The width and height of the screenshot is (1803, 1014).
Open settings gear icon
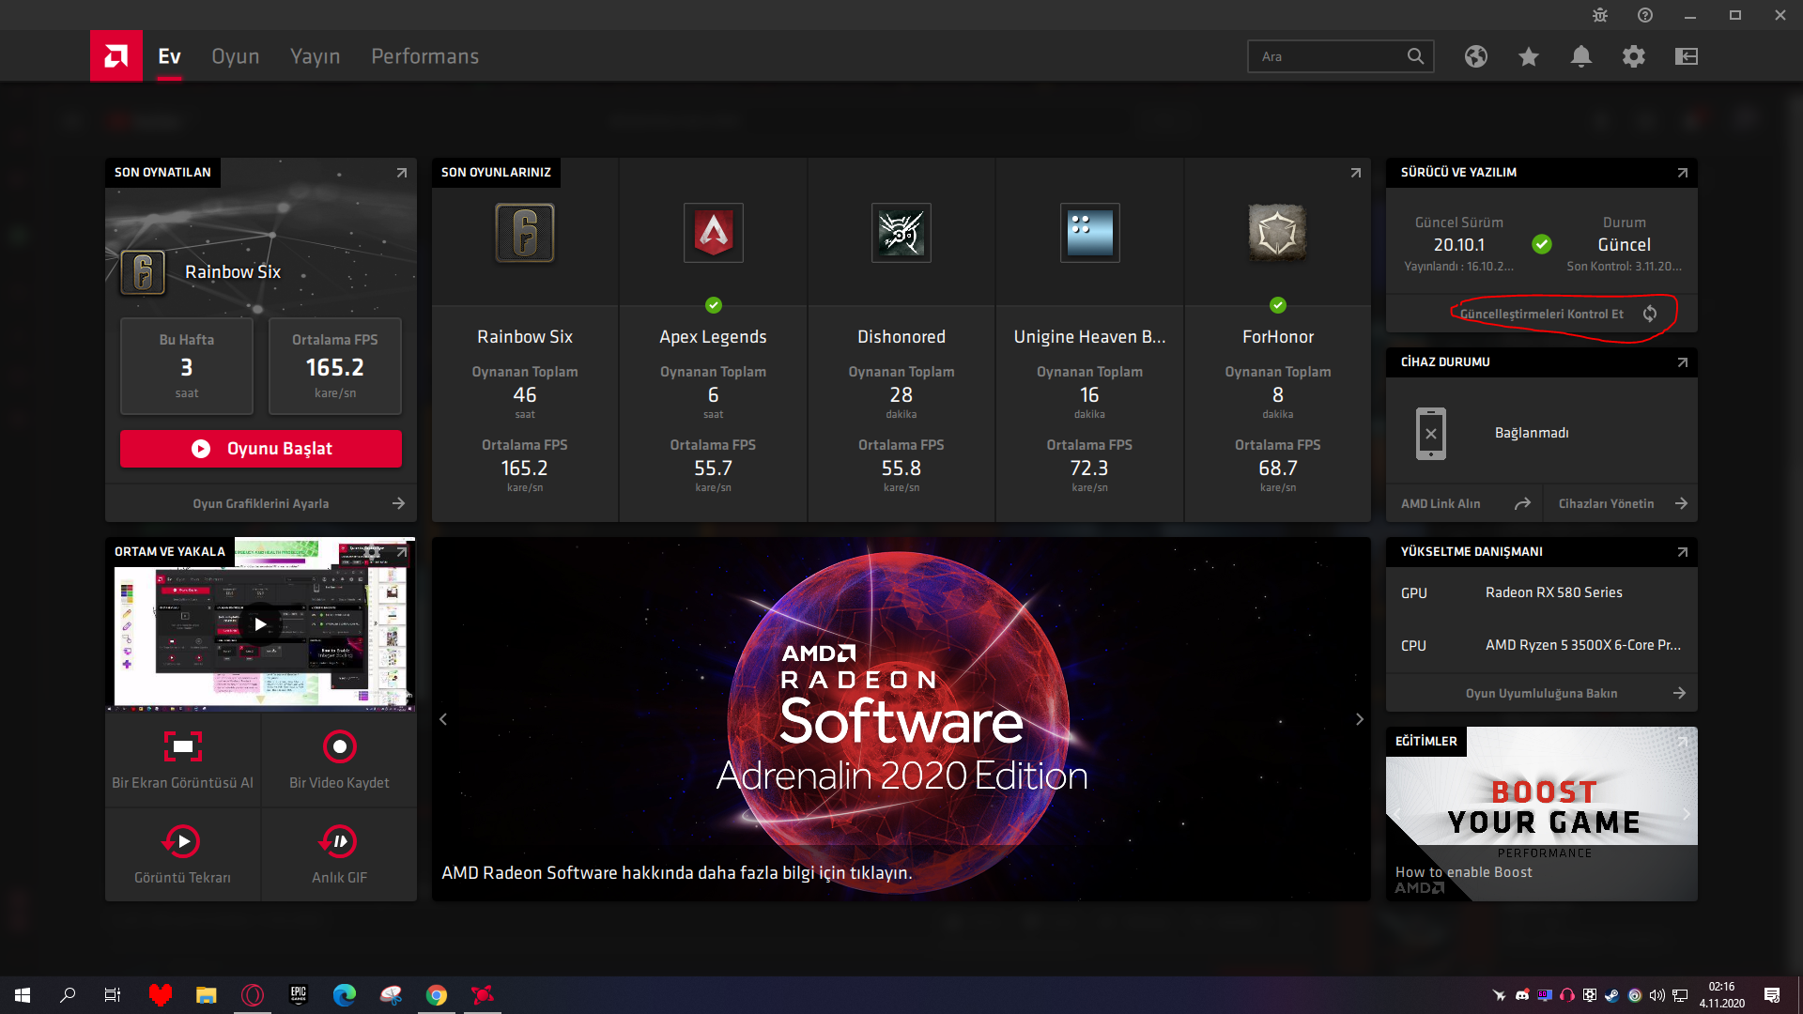1634,56
